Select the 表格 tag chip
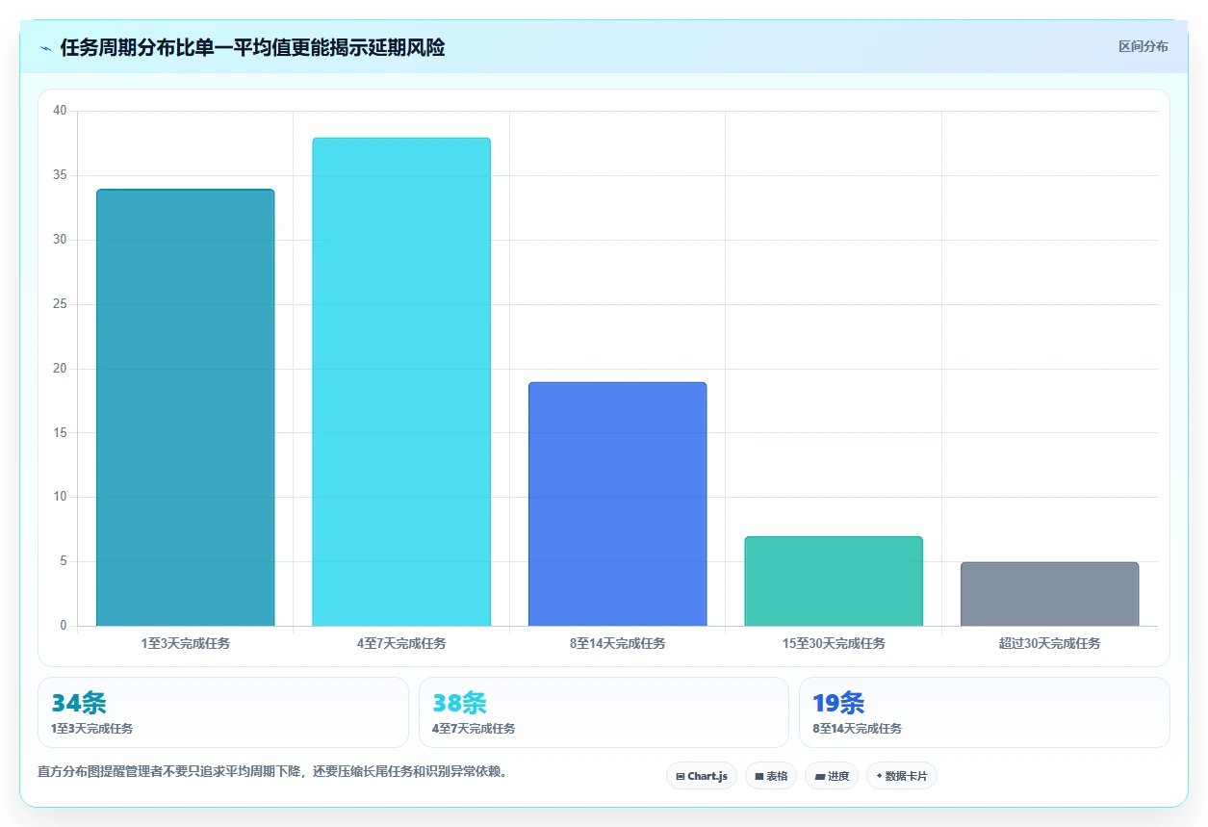 (770, 776)
